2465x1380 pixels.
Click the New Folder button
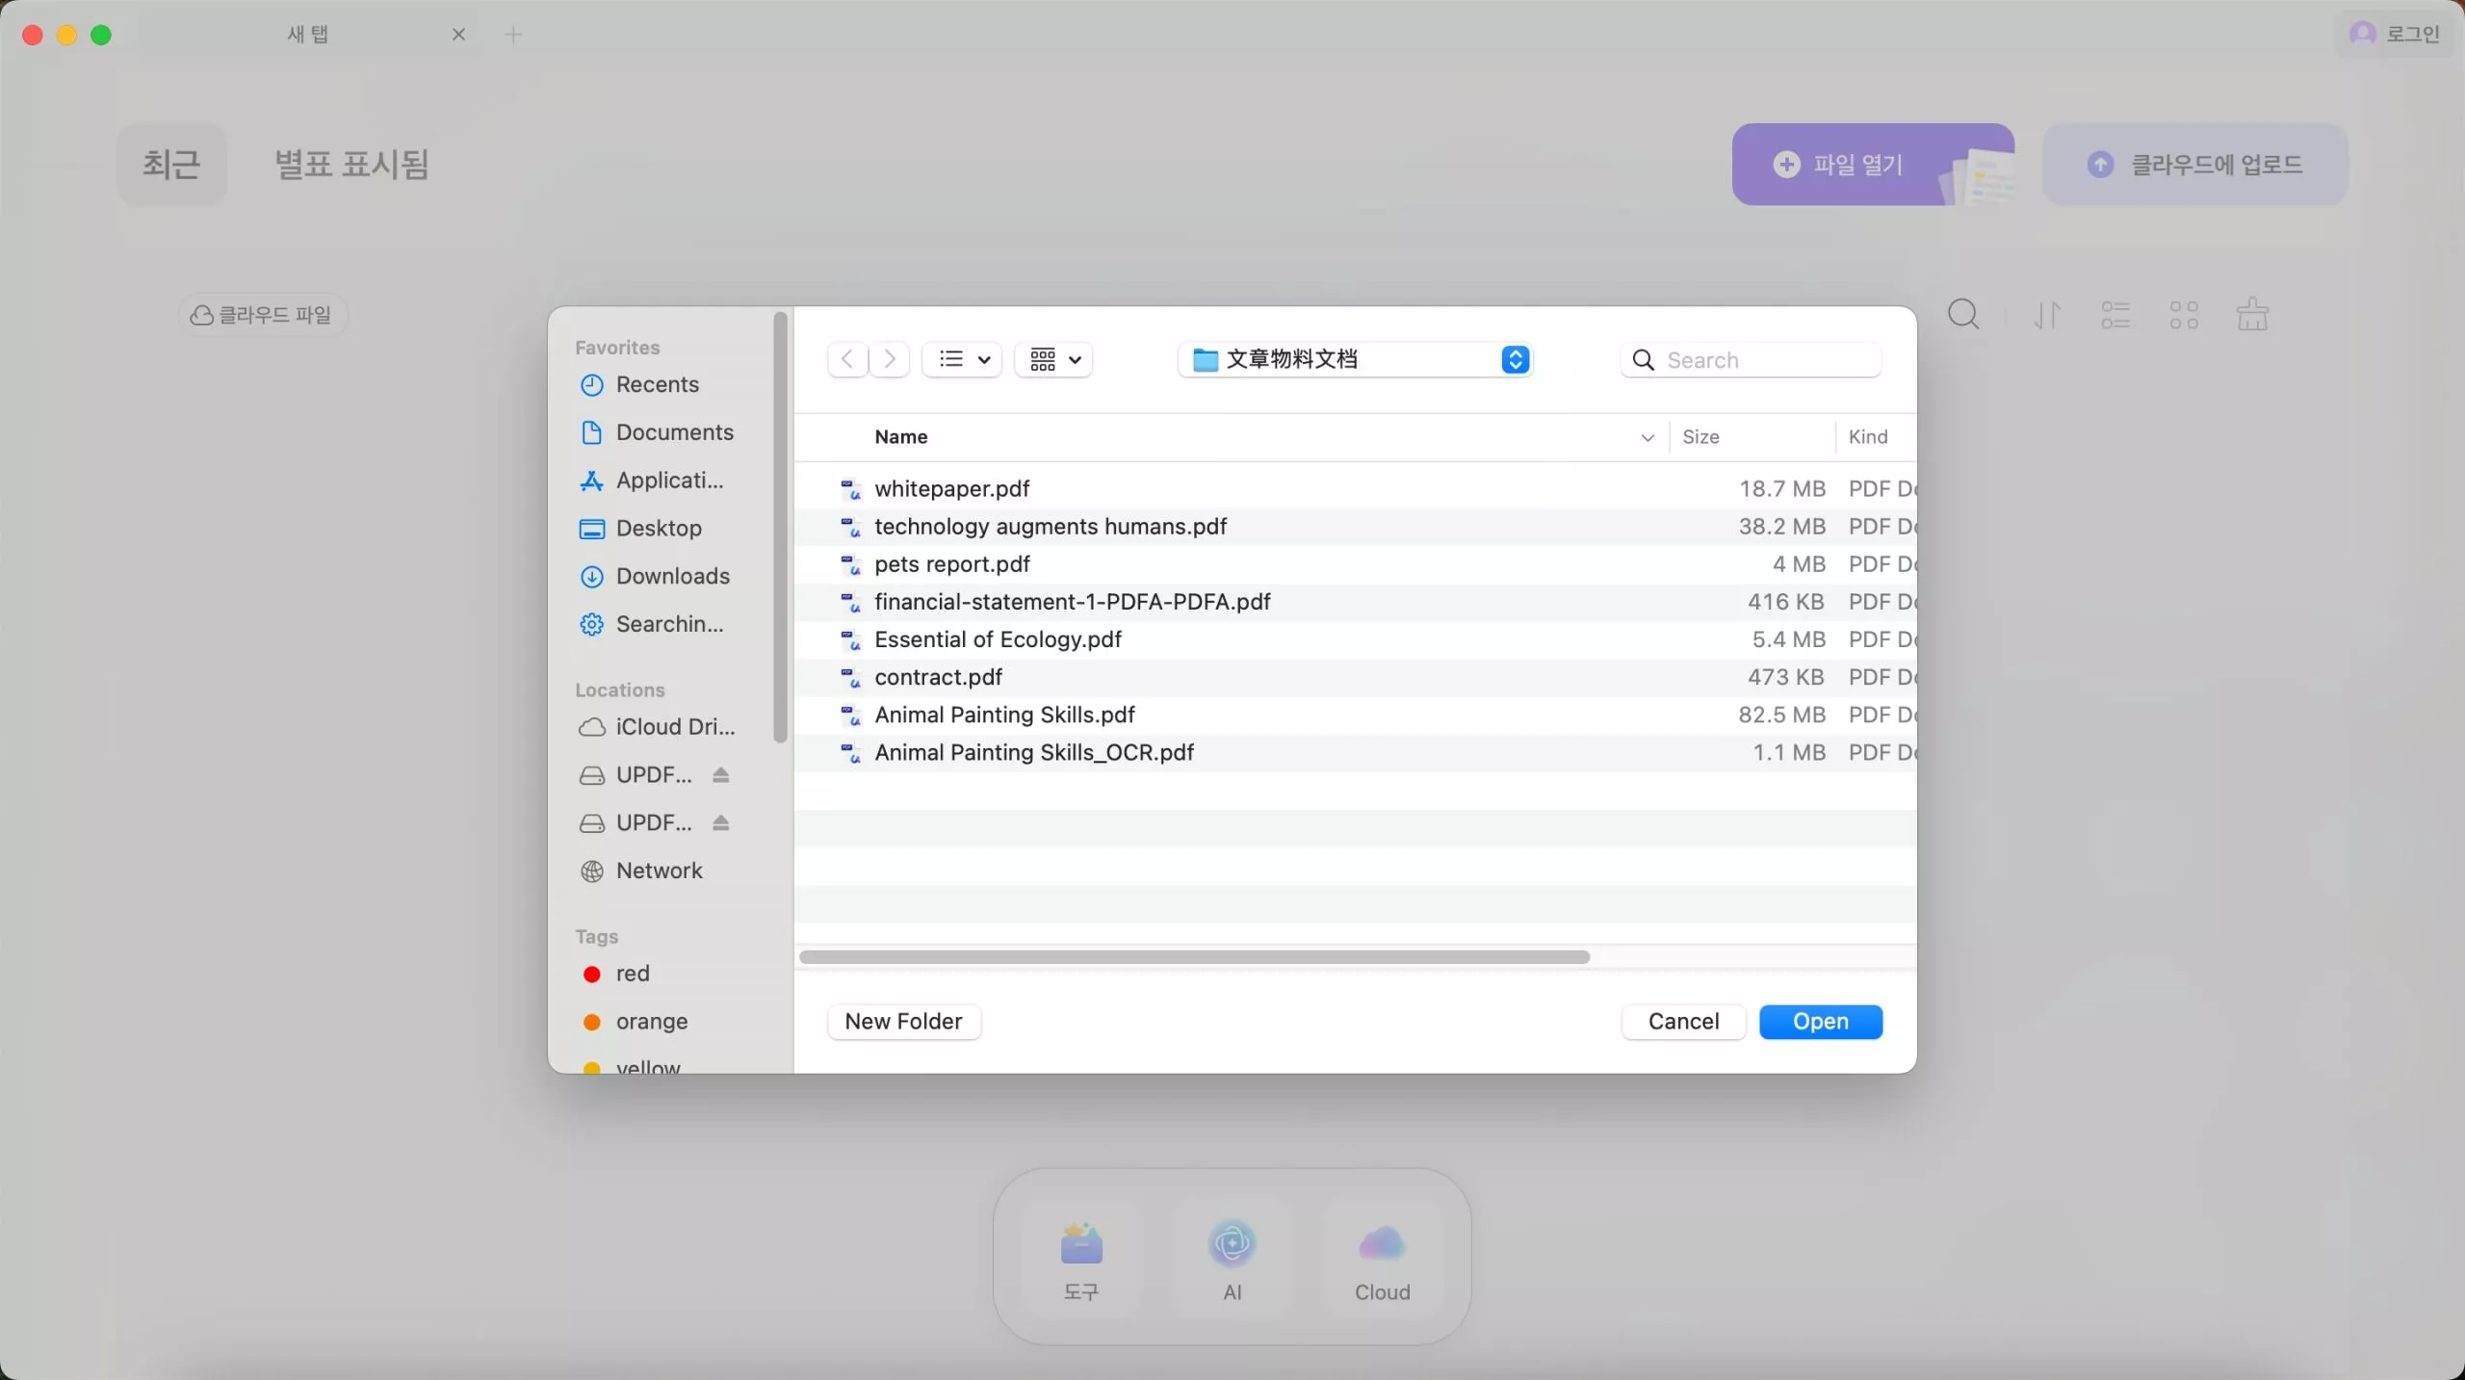click(904, 1022)
